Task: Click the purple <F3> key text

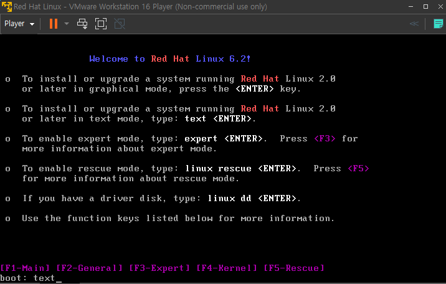Action: click(x=325, y=139)
